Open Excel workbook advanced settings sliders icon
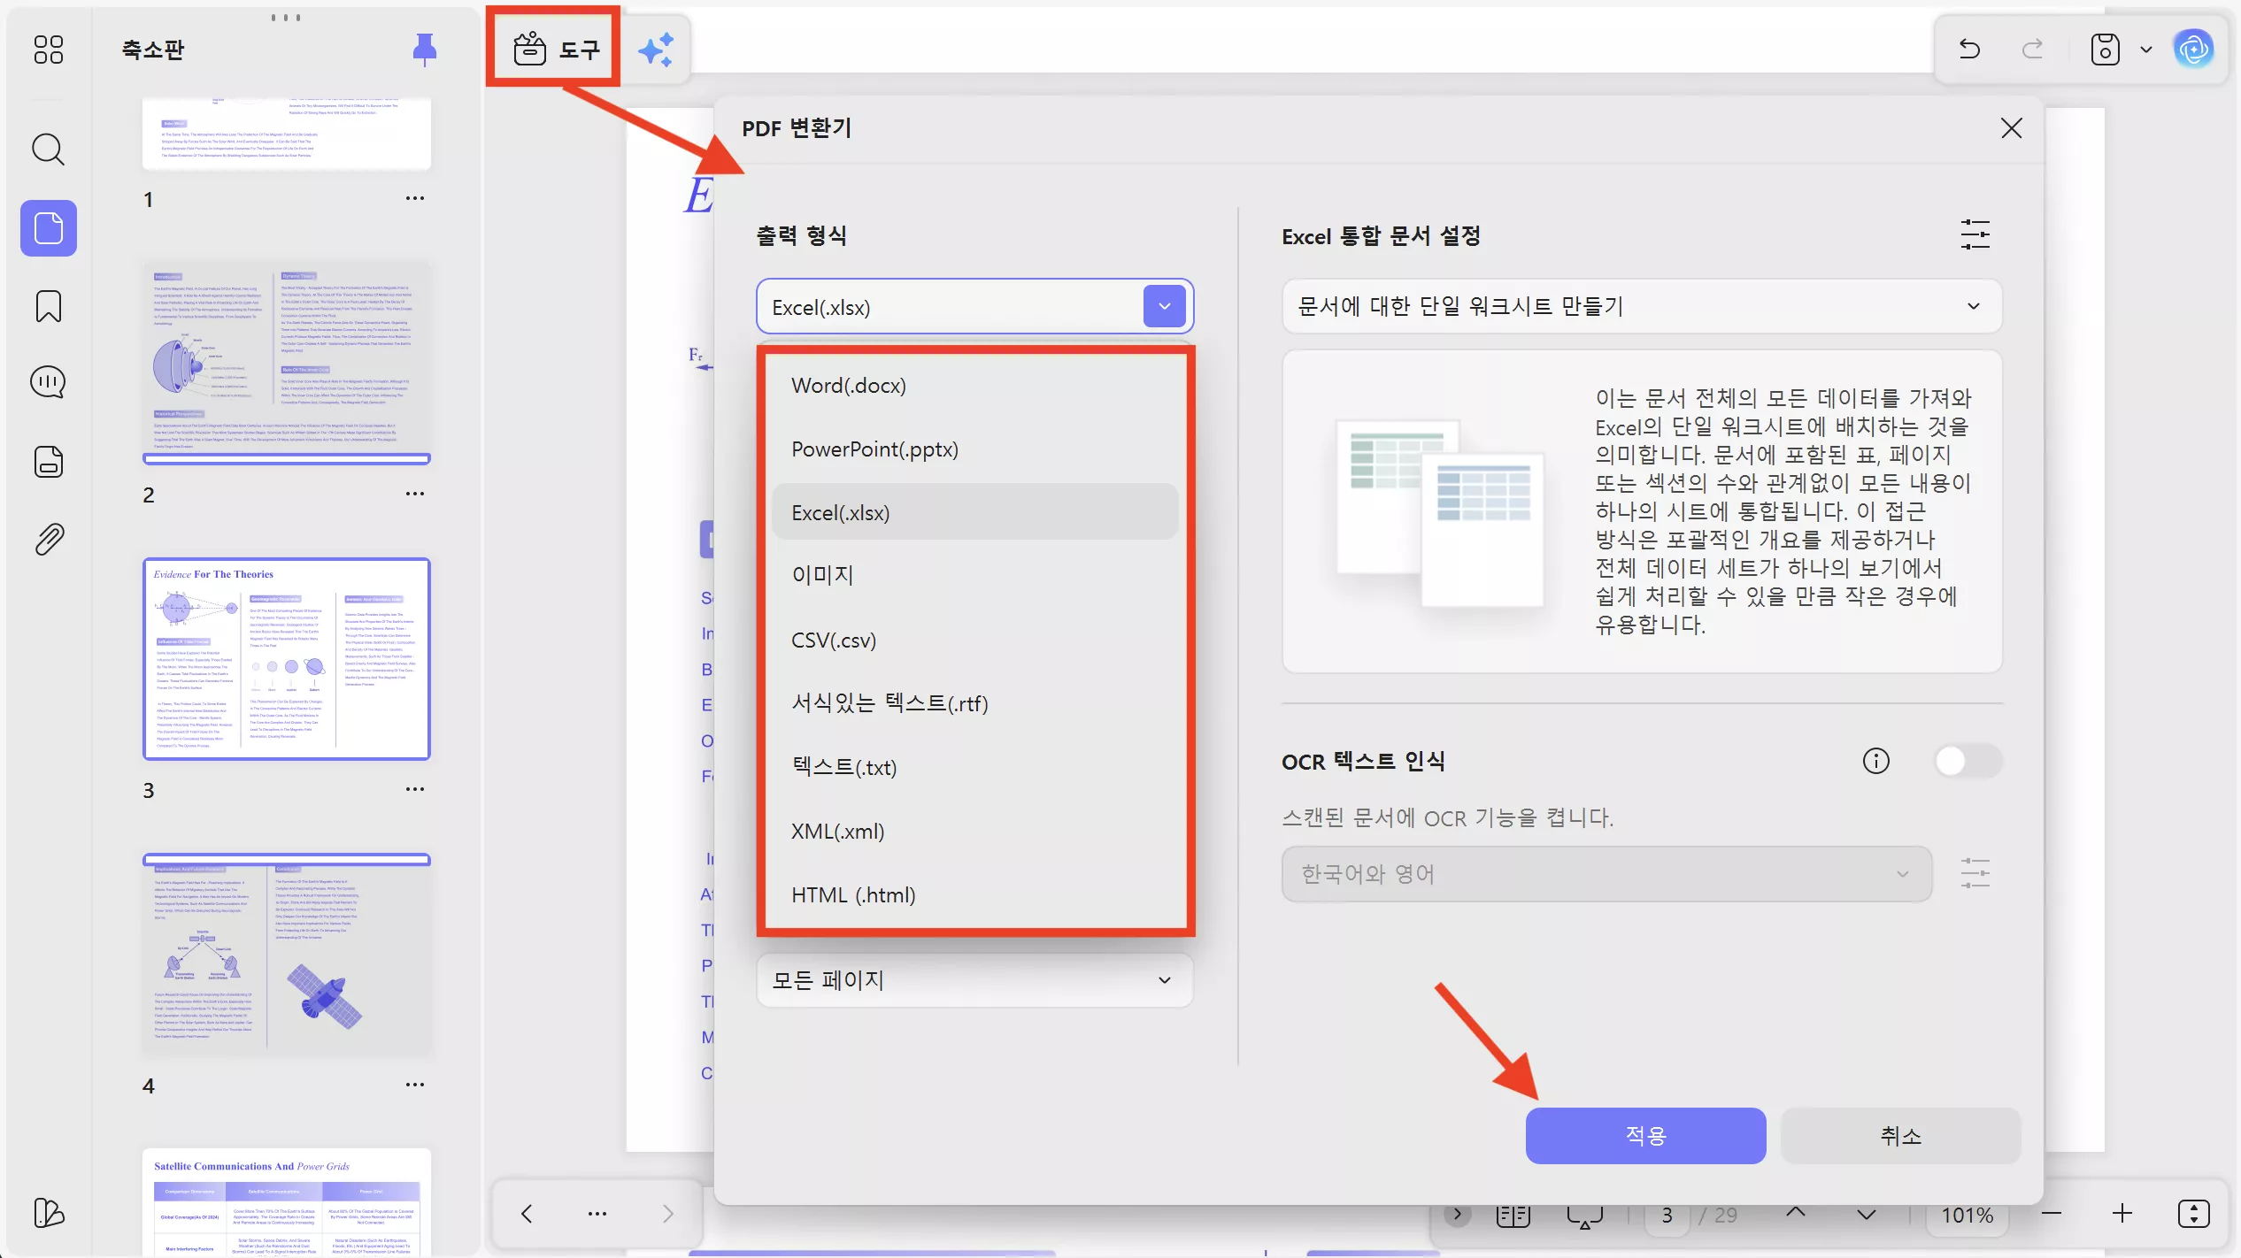Viewport: 2241px width, 1258px height. (1975, 234)
